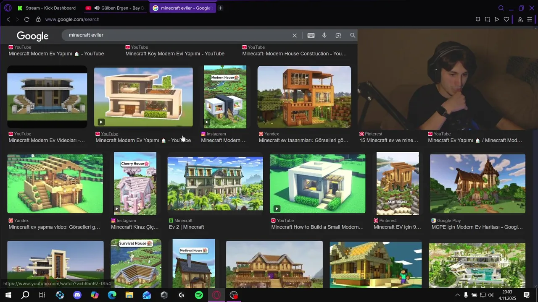Mute audio on the Gülben Ergen tab

click(97, 8)
